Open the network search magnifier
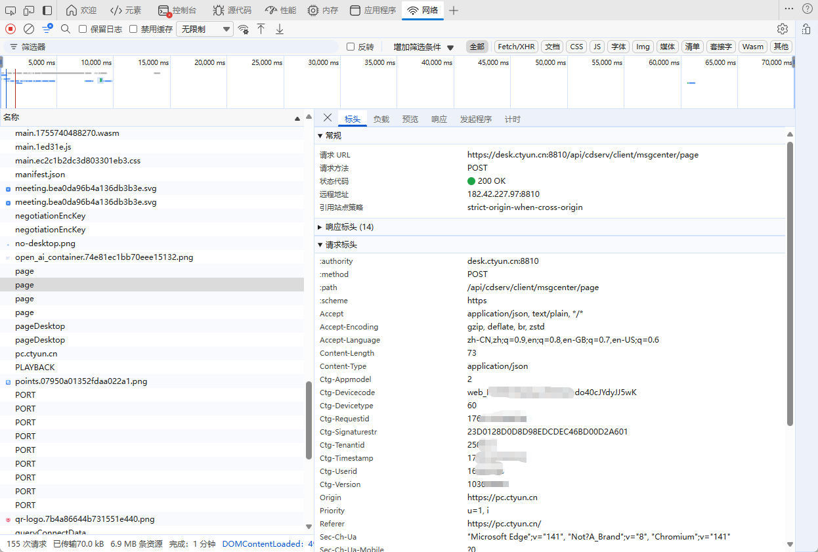Viewport: 818px width, 552px height. tap(66, 29)
